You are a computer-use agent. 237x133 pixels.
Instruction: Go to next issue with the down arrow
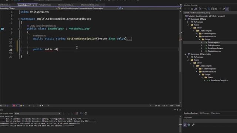(x=34, y=106)
